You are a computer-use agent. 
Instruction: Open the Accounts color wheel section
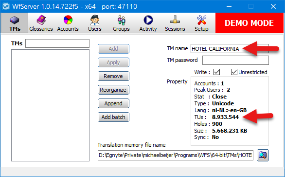68,23
